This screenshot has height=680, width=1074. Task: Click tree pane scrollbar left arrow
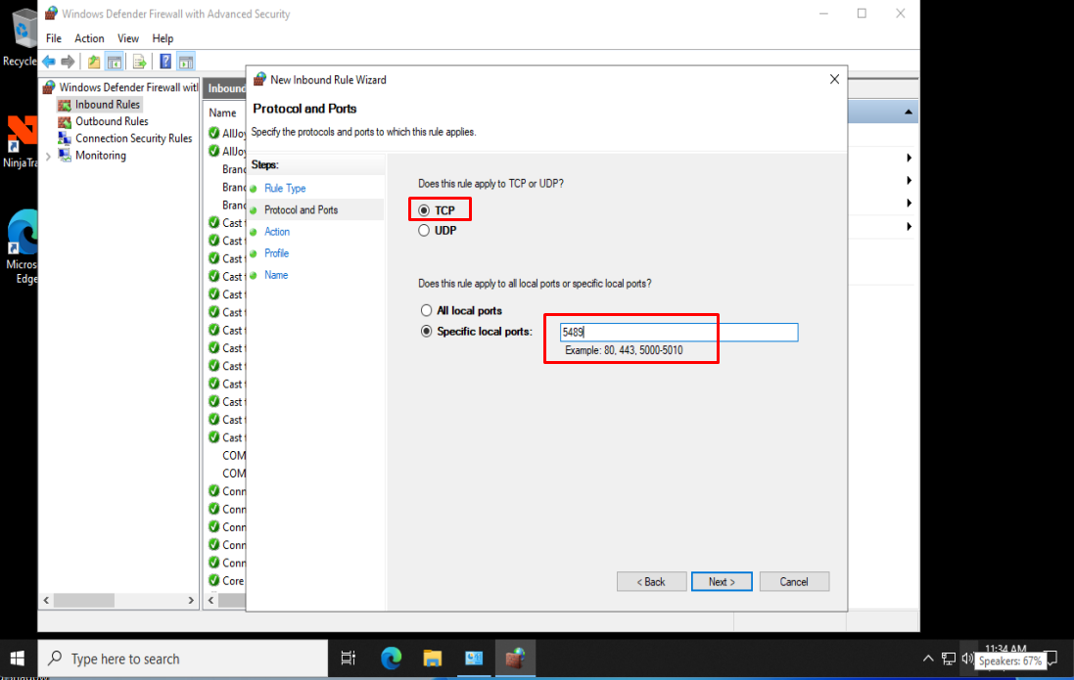tap(46, 600)
